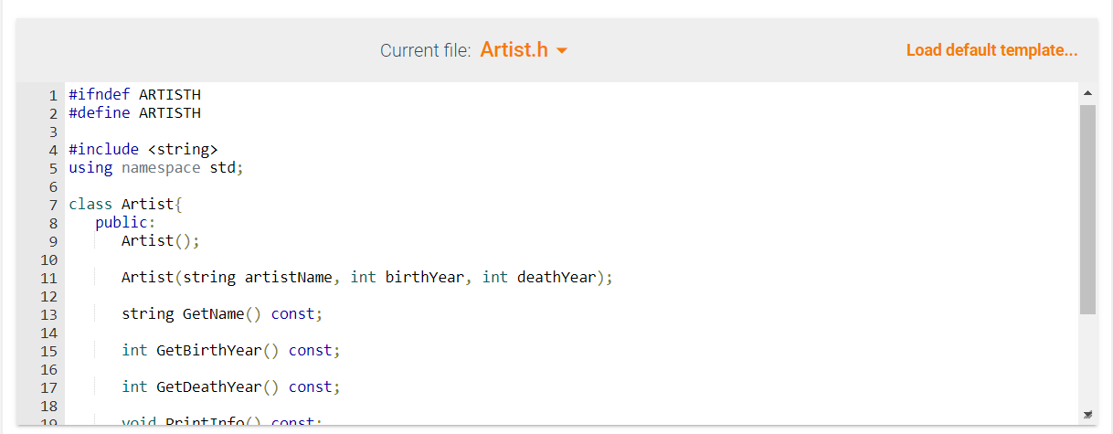1113x434 pixels.
Task: Click the 'class Artist{' line
Action: click(126, 205)
